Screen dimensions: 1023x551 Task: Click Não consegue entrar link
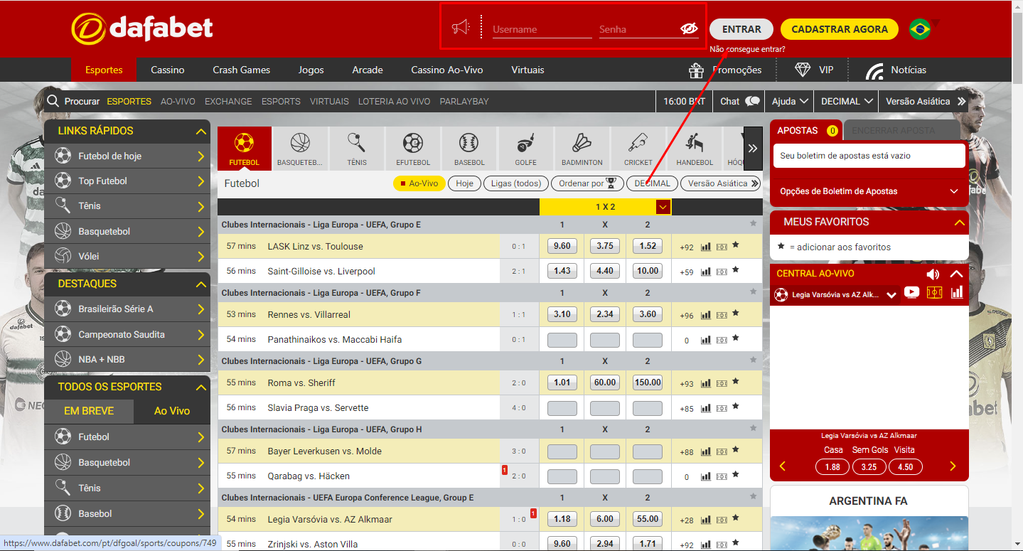pos(747,49)
